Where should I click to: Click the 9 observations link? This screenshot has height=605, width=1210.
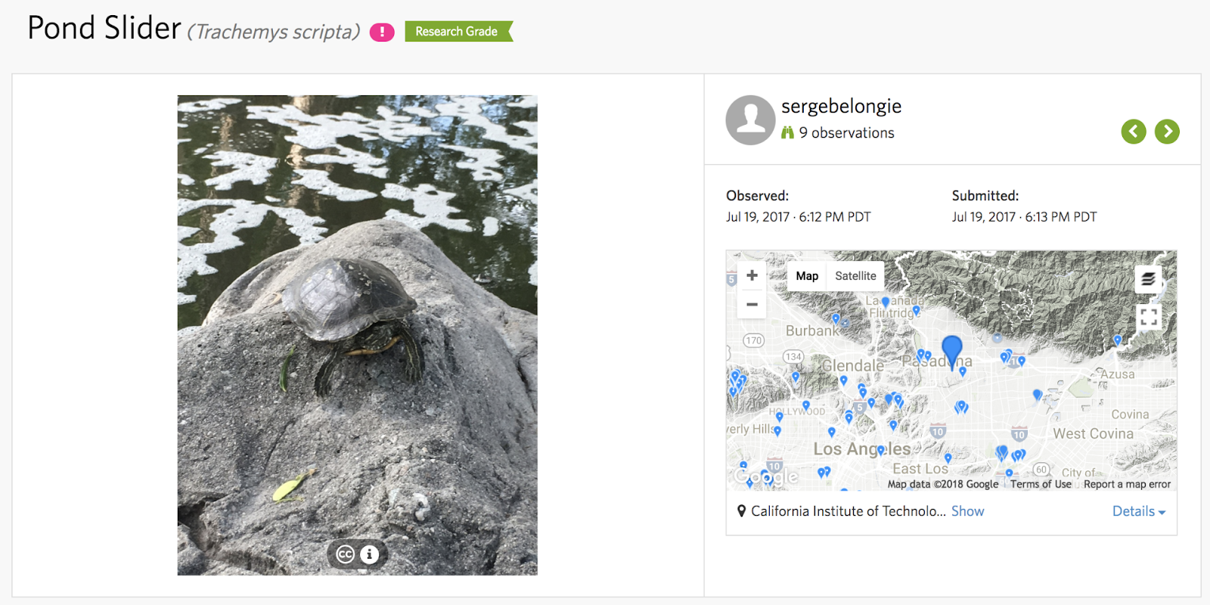coord(845,133)
